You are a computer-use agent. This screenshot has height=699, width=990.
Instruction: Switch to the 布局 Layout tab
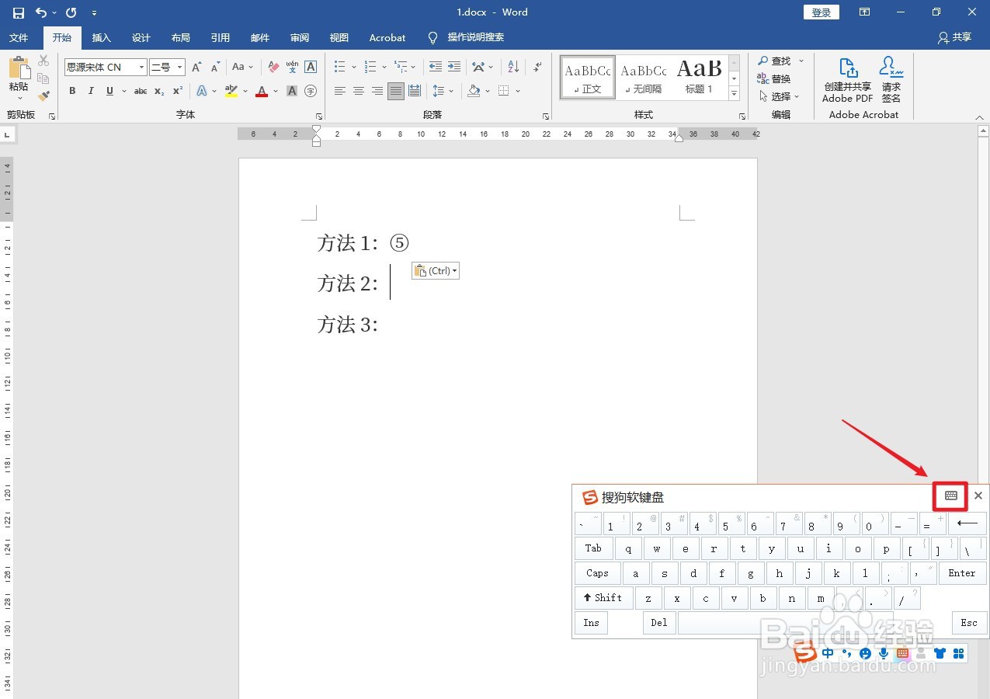point(180,37)
